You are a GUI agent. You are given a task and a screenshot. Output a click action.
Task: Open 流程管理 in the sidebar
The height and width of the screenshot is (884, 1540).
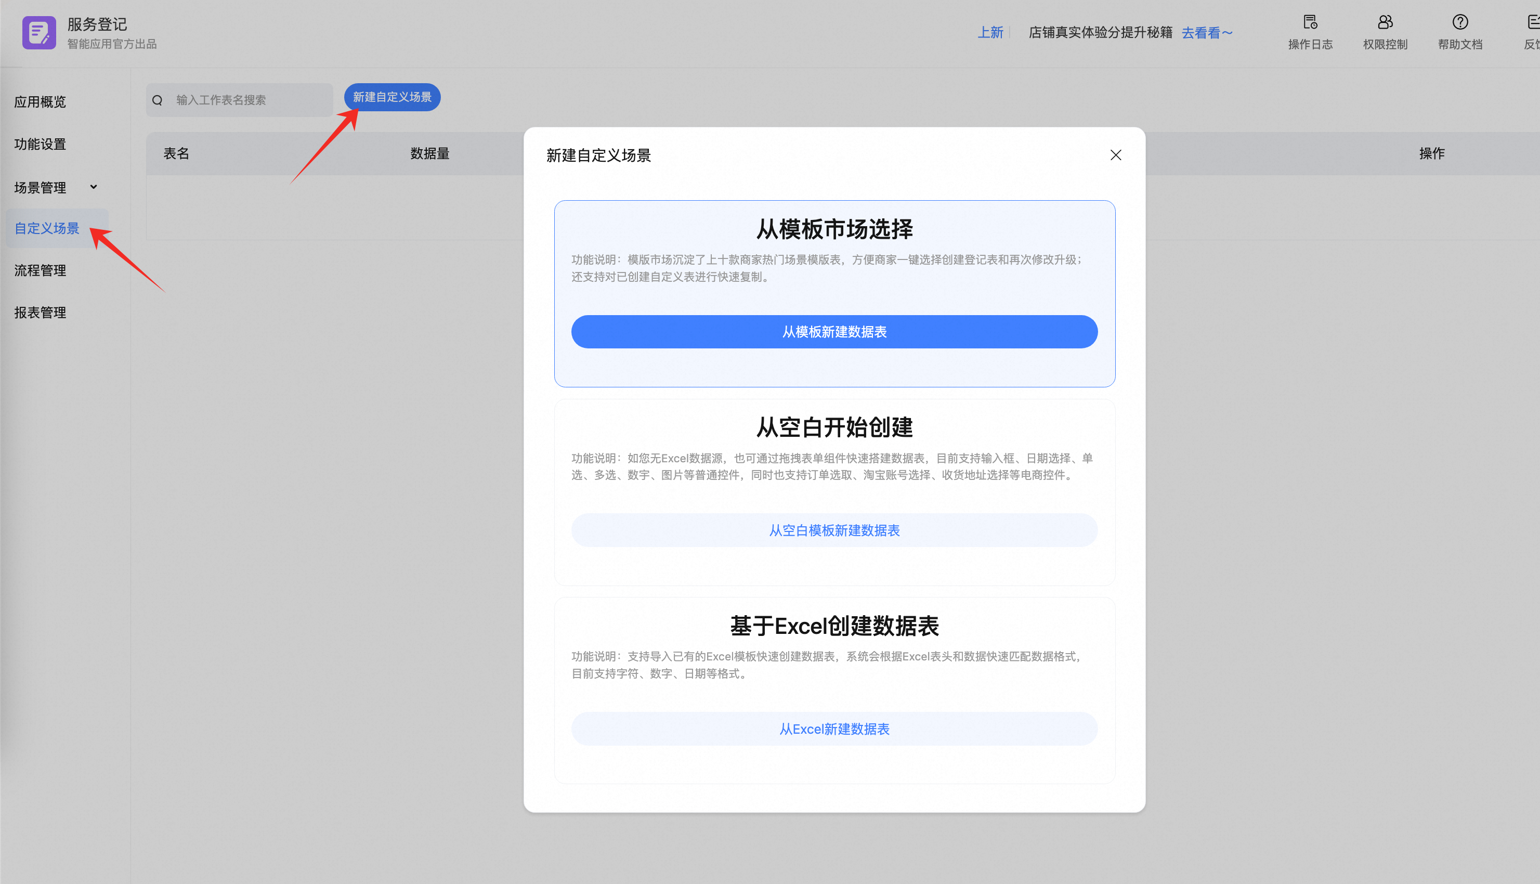pyautogui.click(x=40, y=271)
